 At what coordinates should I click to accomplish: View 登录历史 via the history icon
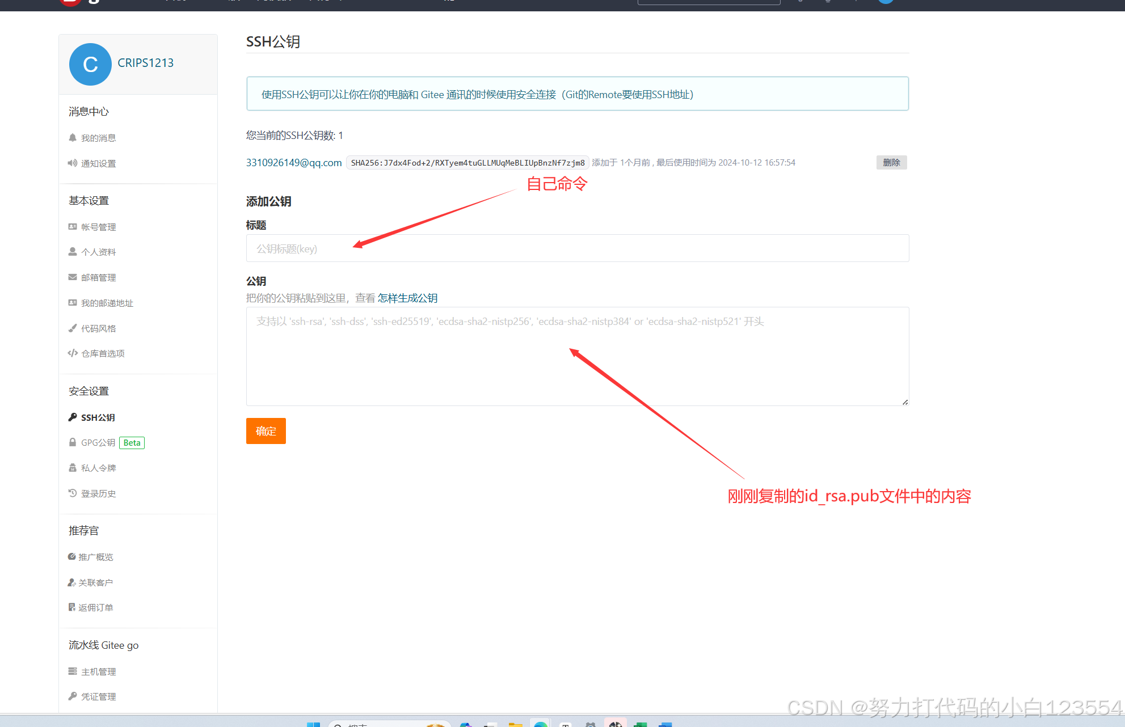[98, 493]
